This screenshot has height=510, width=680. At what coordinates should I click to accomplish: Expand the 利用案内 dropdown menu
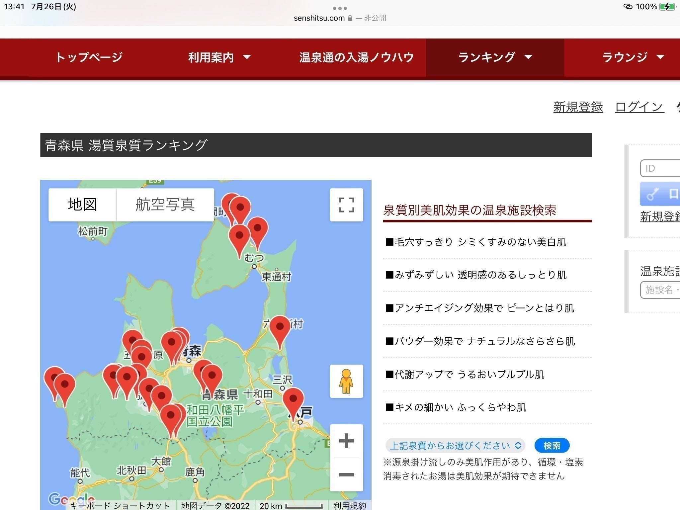219,57
